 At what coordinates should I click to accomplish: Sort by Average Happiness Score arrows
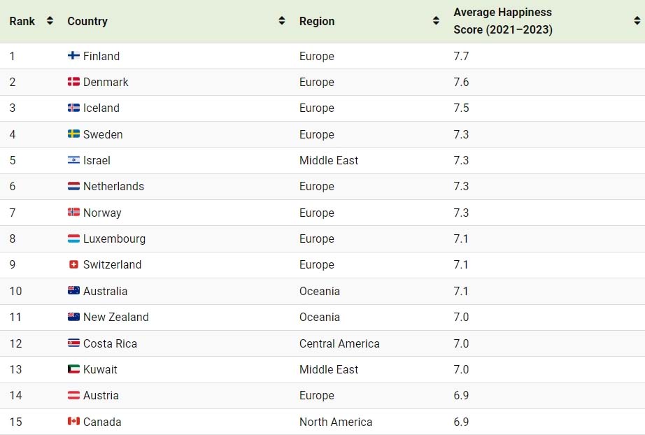[637, 20]
